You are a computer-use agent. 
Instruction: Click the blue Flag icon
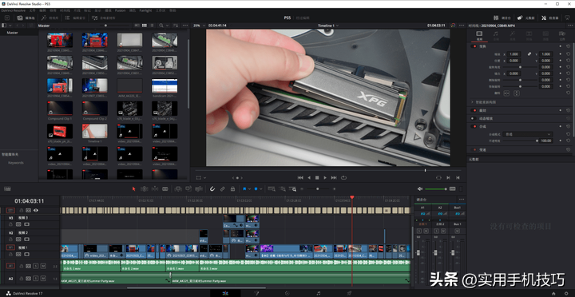point(244,189)
